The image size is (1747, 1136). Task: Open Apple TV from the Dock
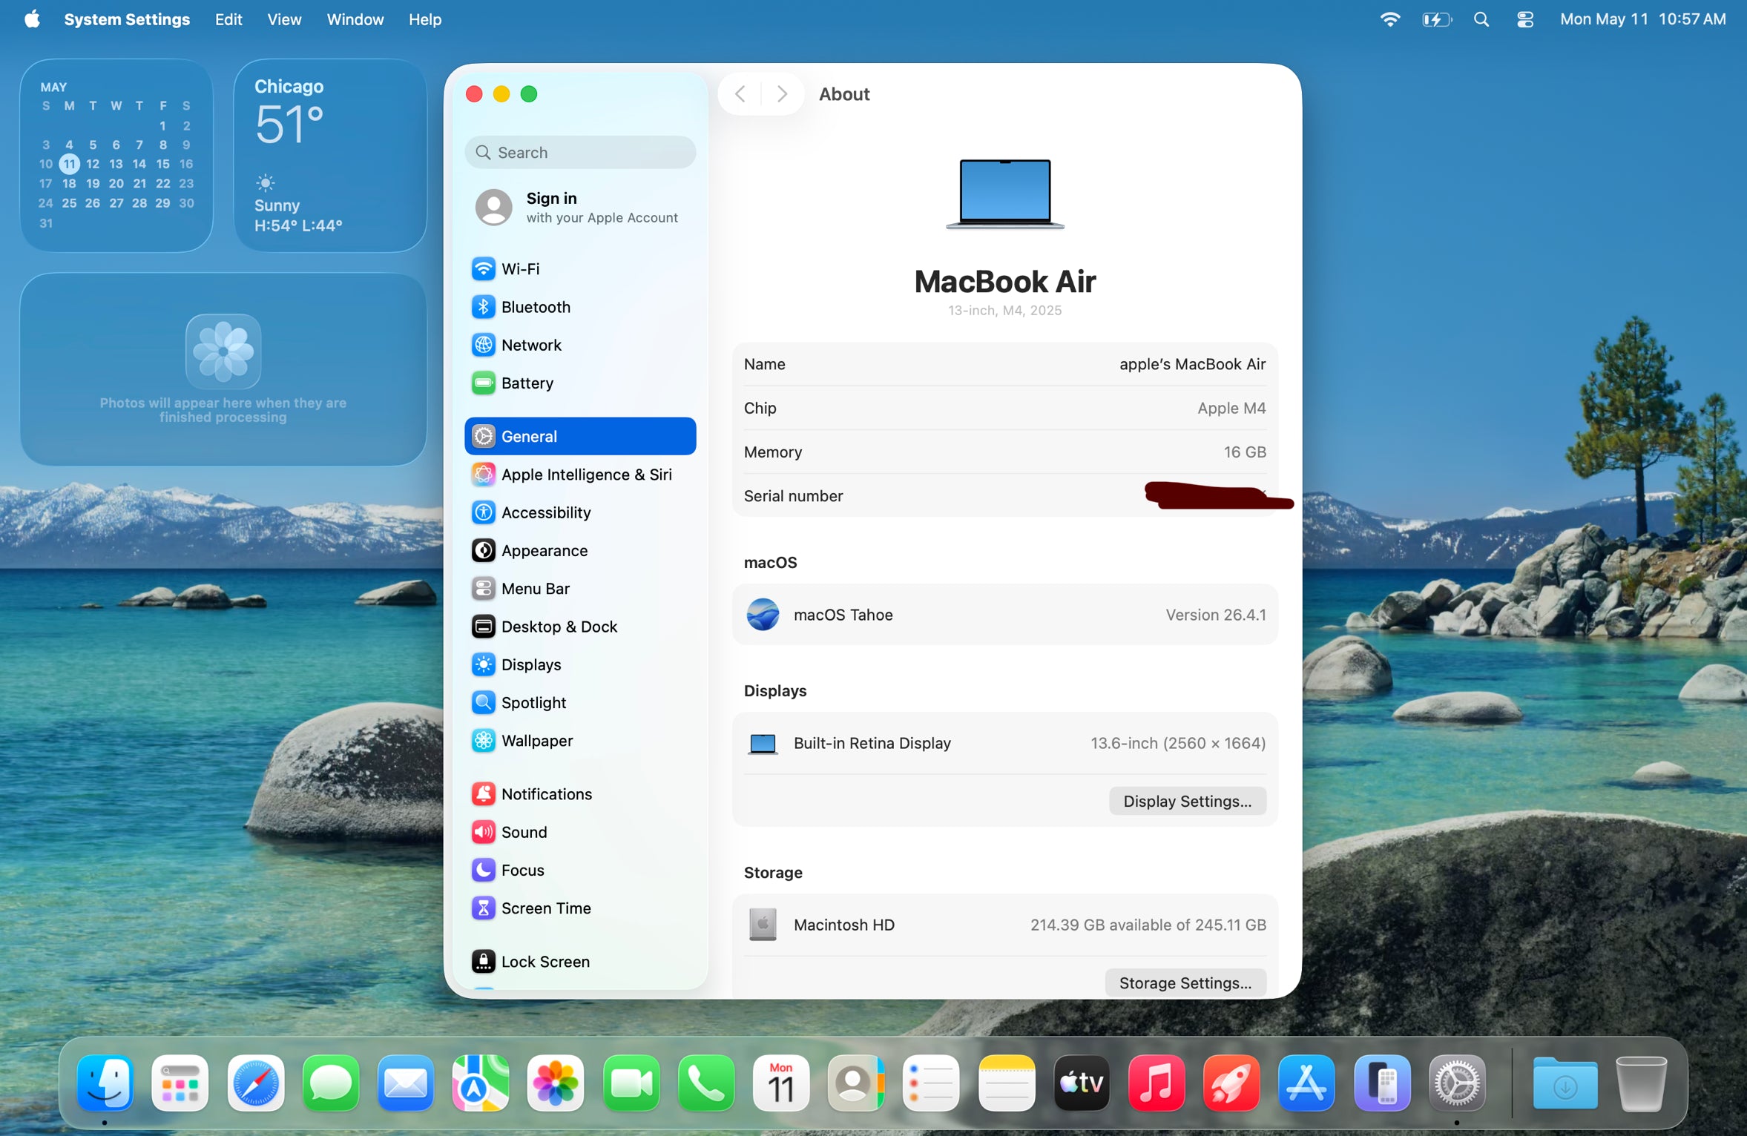[1082, 1083]
